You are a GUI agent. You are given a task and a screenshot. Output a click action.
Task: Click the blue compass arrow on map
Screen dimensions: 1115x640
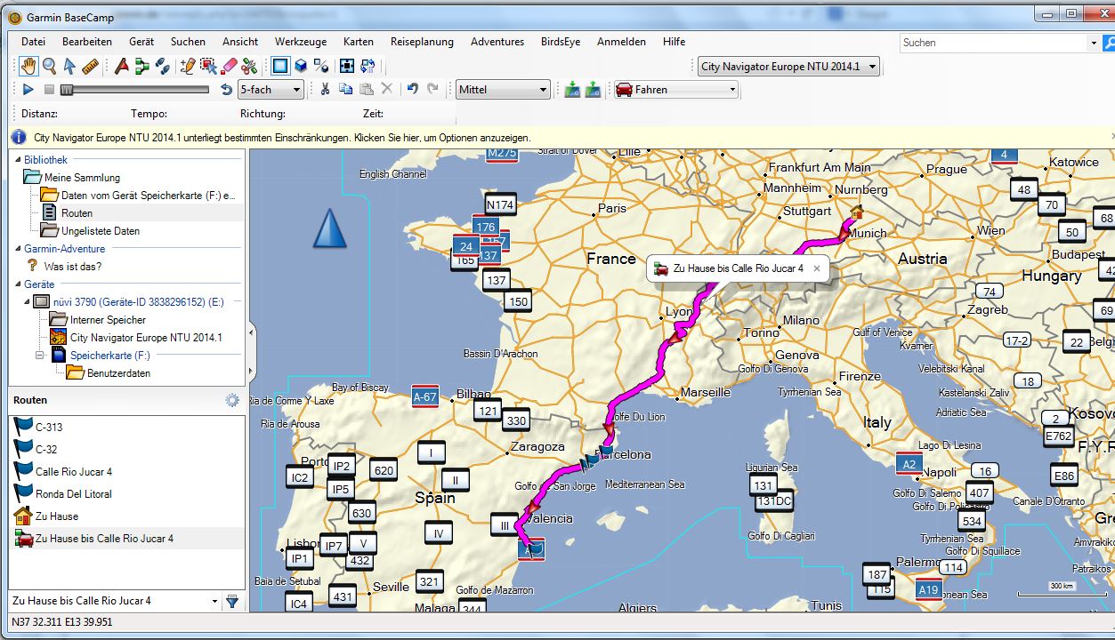[329, 228]
